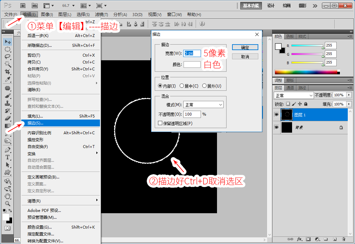Click the link layers icon
355x244 pixels.
pos(290,239)
